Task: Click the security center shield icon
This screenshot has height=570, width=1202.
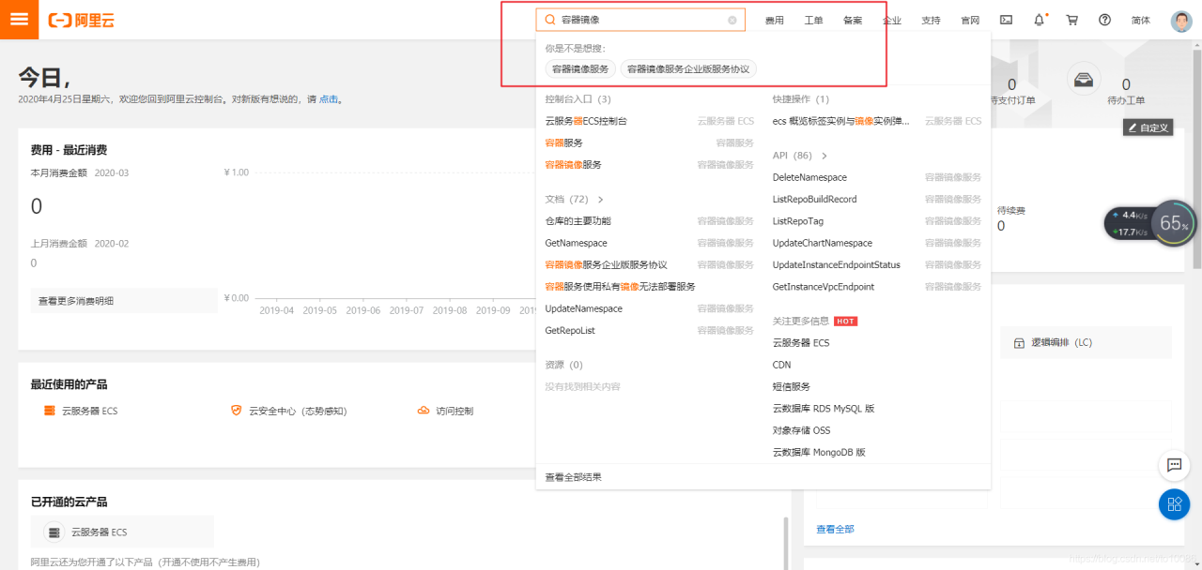Action: tap(237, 411)
